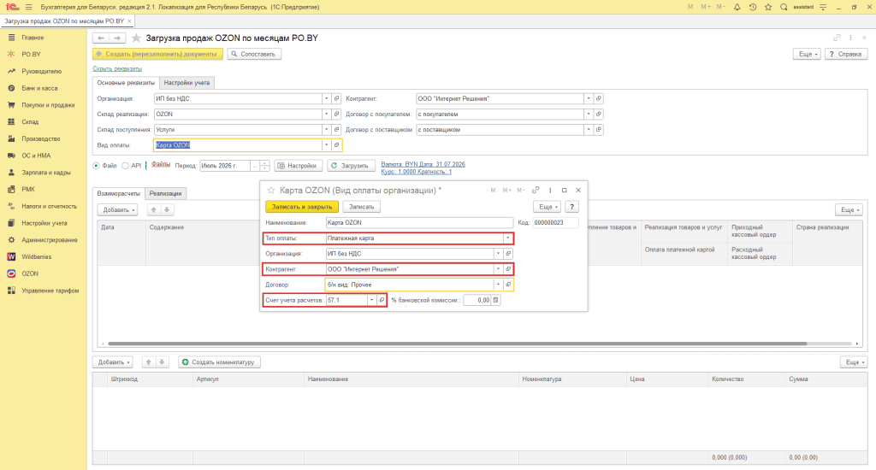876x470 pixels.
Task: Click Загрузить button
Action: pyautogui.click(x=350, y=166)
